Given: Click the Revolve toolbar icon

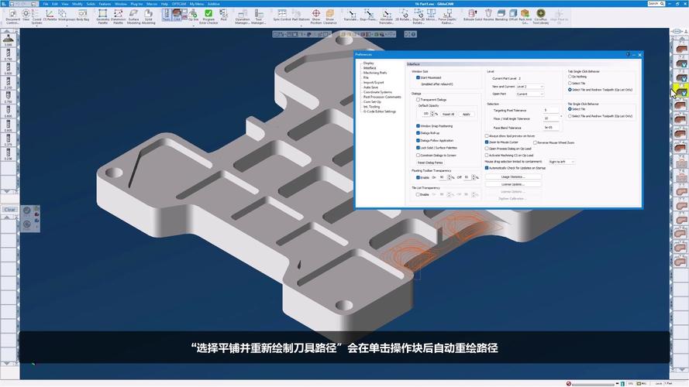Looking at the screenshot, I should click(x=488, y=15).
